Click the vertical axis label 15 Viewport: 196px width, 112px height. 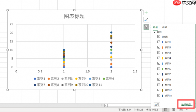click(x=11, y=41)
